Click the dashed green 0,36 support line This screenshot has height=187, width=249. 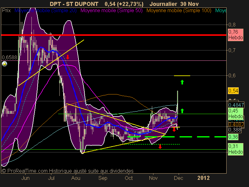(x=177, y=137)
